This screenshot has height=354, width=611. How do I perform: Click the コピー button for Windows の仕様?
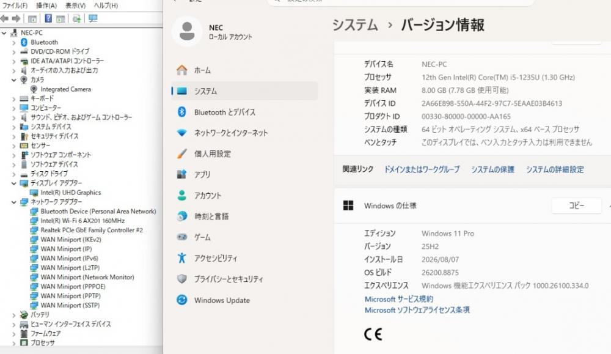[x=576, y=205]
